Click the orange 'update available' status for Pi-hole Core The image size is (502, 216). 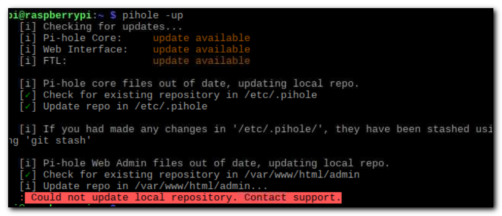(202, 38)
